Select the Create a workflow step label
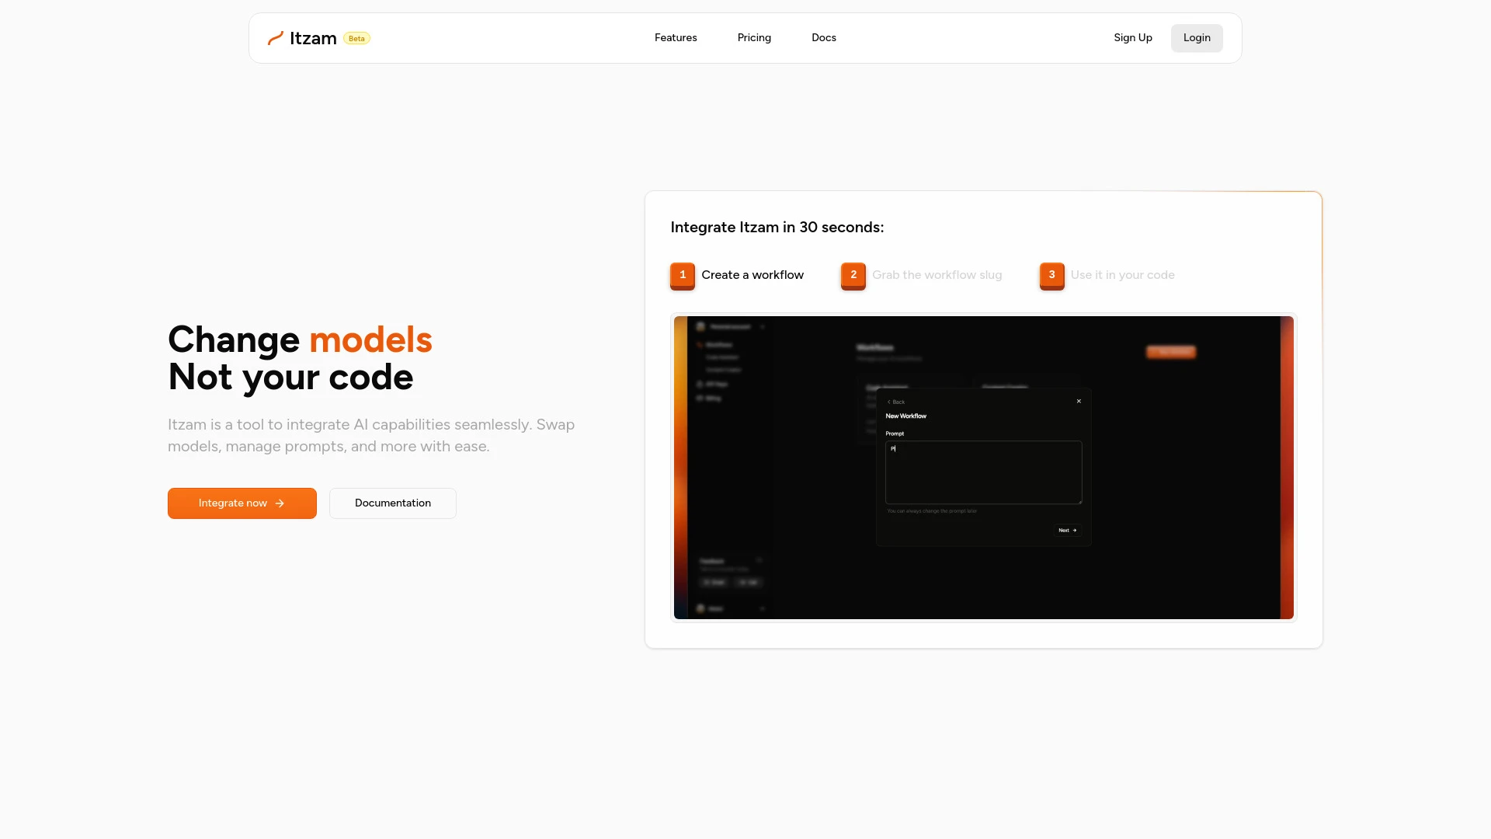This screenshot has width=1491, height=839. point(752,275)
